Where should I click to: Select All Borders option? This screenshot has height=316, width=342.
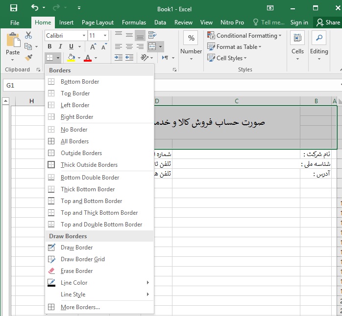pos(99,141)
